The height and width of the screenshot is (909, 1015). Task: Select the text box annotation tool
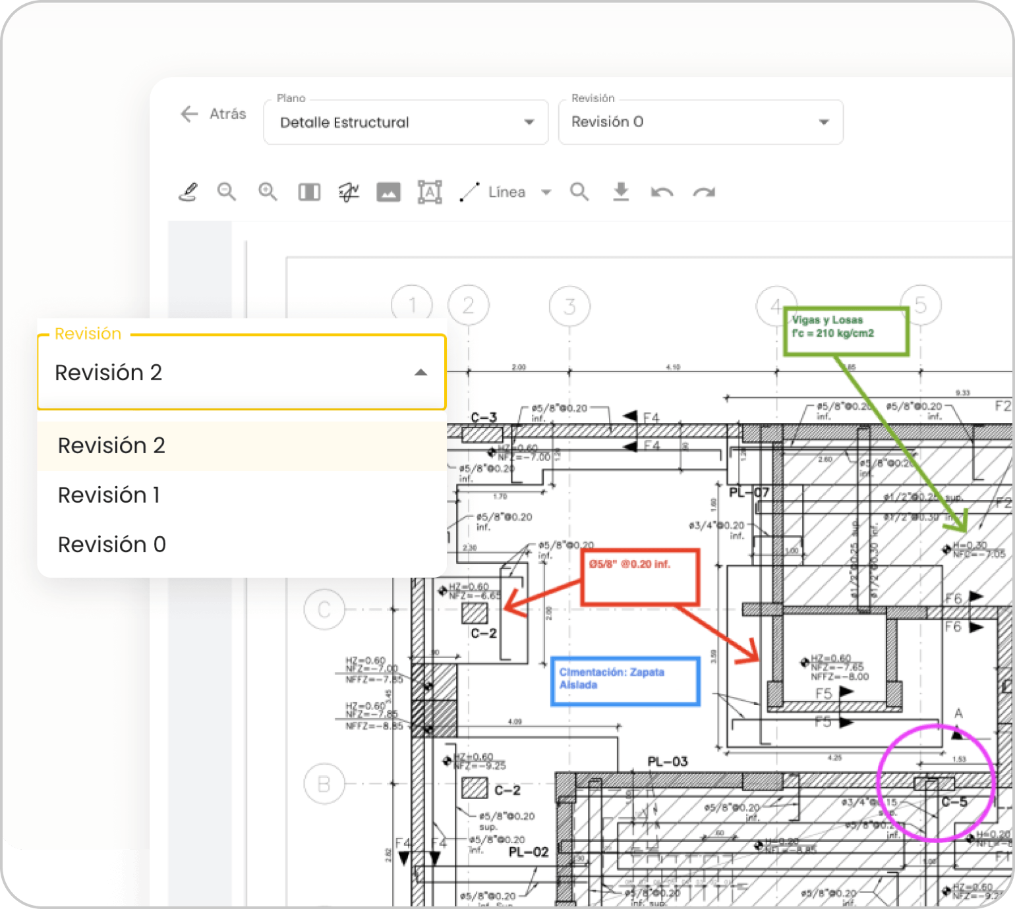[430, 192]
